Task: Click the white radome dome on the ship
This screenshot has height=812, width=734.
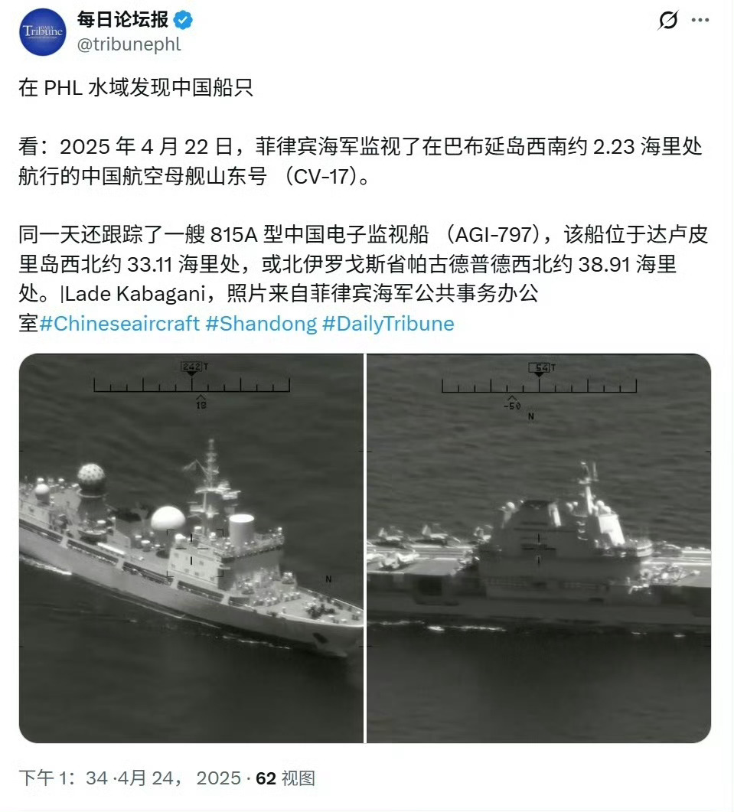Action: click(x=168, y=518)
